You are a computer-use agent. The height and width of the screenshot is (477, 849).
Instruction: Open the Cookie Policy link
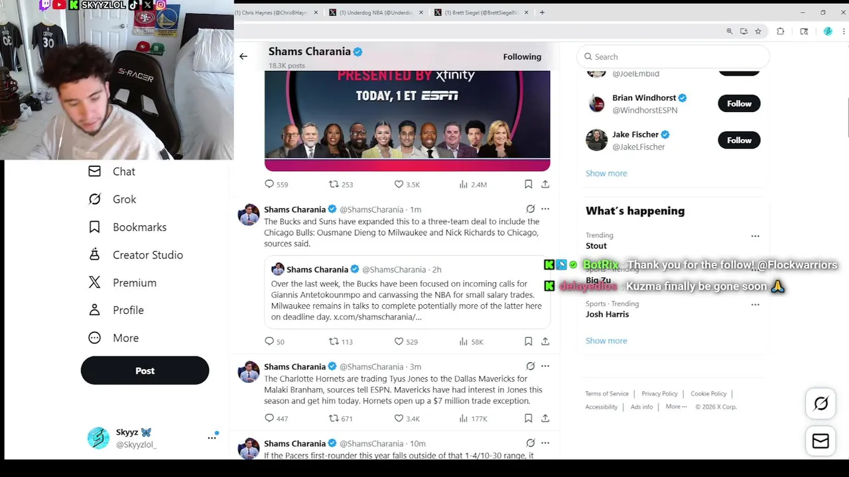[708, 394]
